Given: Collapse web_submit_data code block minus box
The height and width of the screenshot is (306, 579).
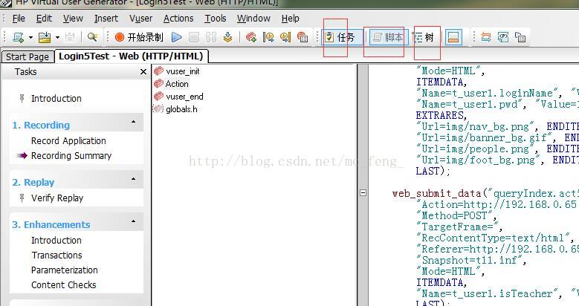Looking at the screenshot, I should (363, 192).
